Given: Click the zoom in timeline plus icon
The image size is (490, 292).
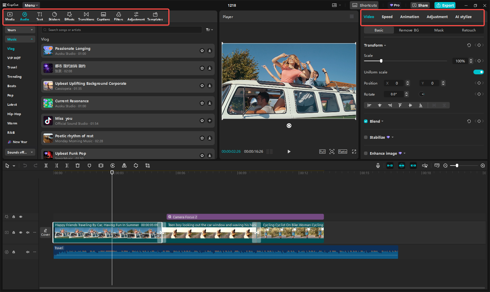Looking at the screenshot, I should (483, 166).
